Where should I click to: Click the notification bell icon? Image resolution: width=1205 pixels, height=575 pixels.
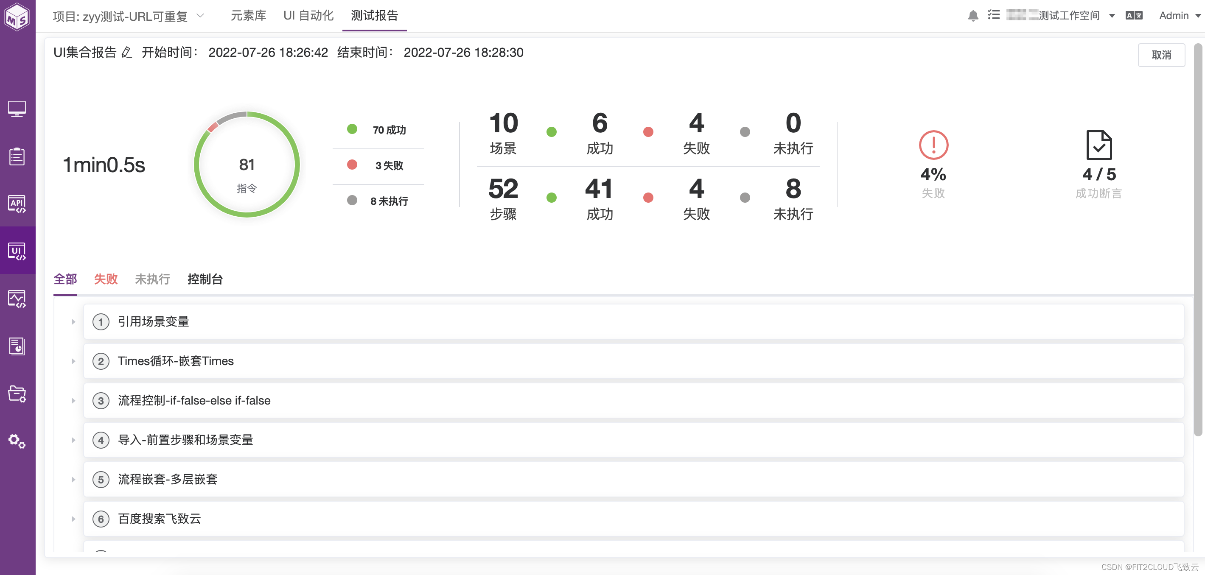point(973,15)
